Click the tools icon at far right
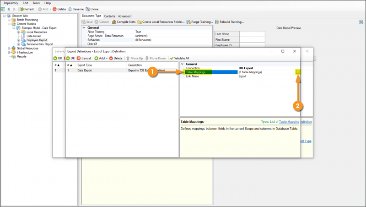Screen dimensions: 366x207 361,22
